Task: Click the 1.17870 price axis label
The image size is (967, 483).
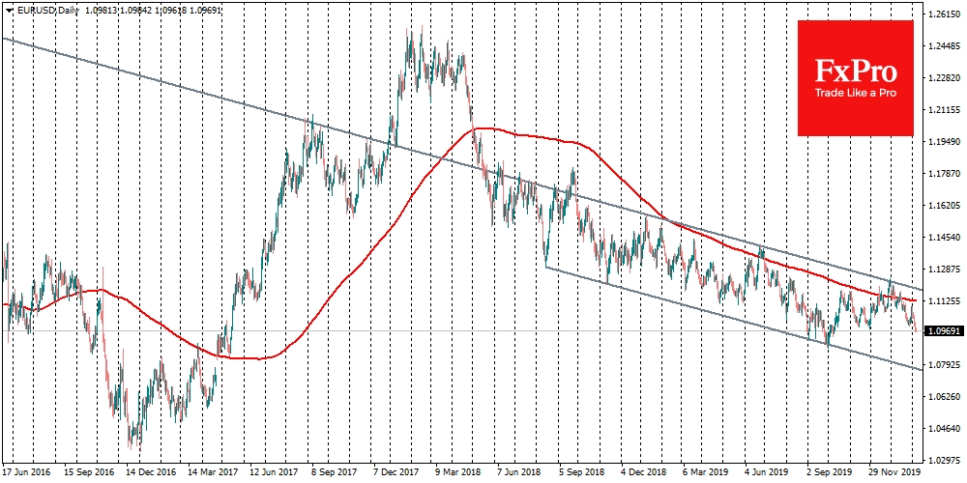Action: click(x=946, y=174)
